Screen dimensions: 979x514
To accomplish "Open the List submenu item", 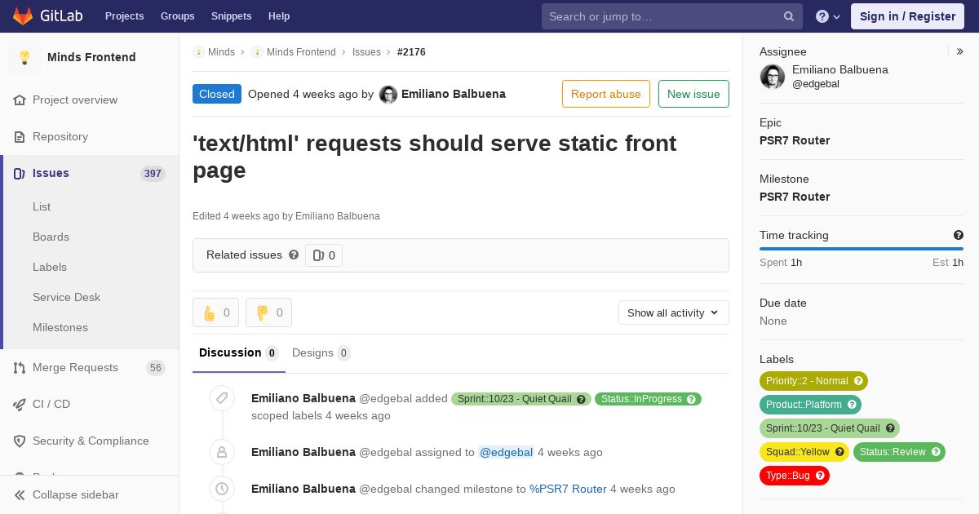I will pyautogui.click(x=42, y=207).
